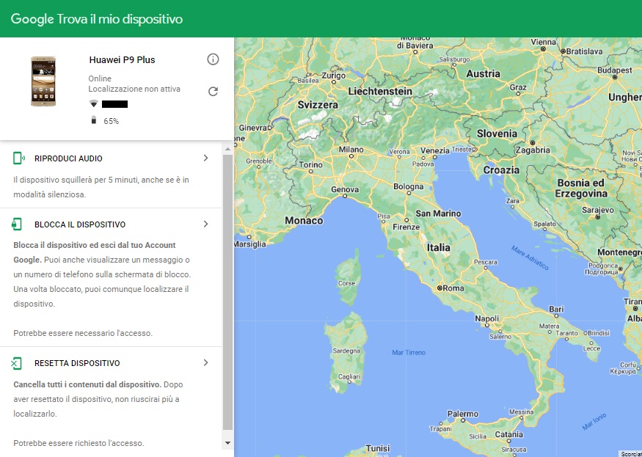
Task: Click Venezia label on the map
Action: click(435, 150)
